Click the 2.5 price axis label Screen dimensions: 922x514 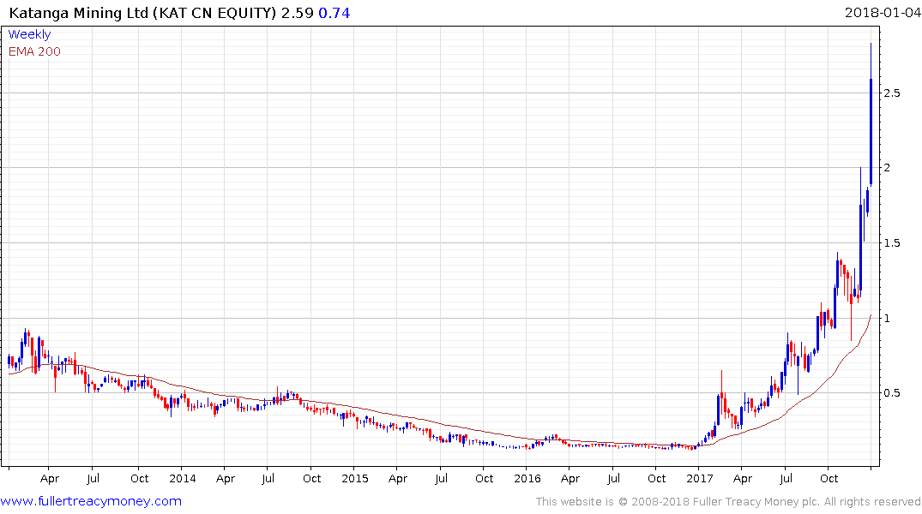tap(891, 93)
